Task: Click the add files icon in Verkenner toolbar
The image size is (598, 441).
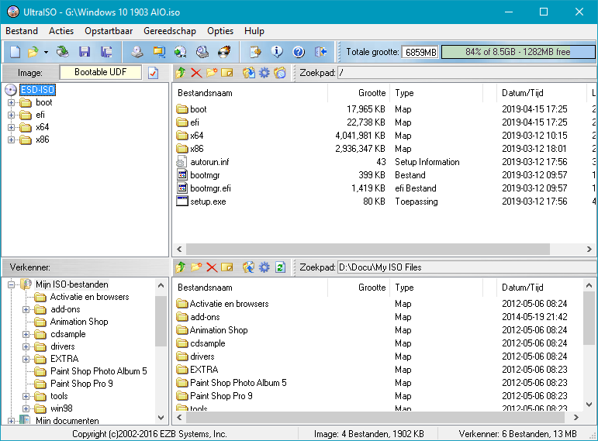Action: pyautogui.click(x=249, y=267)
